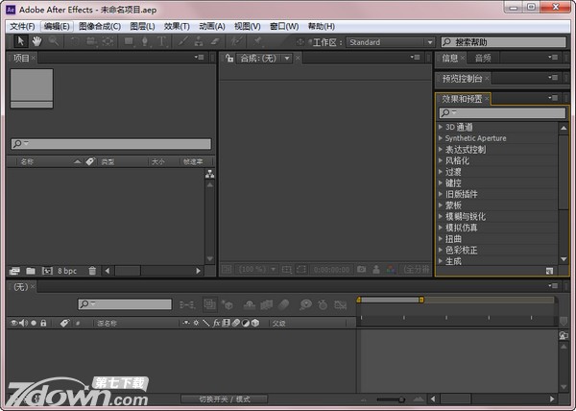This screenshot has width=576, height=411.
Task: Click the timeline zoom slider at bottom
Action: point(389,399)
